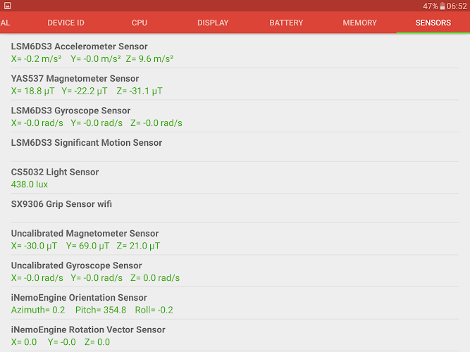The image size is (470, 352).
Task: Tap the 06:52 clock in status bar
Action: point(457,6)
